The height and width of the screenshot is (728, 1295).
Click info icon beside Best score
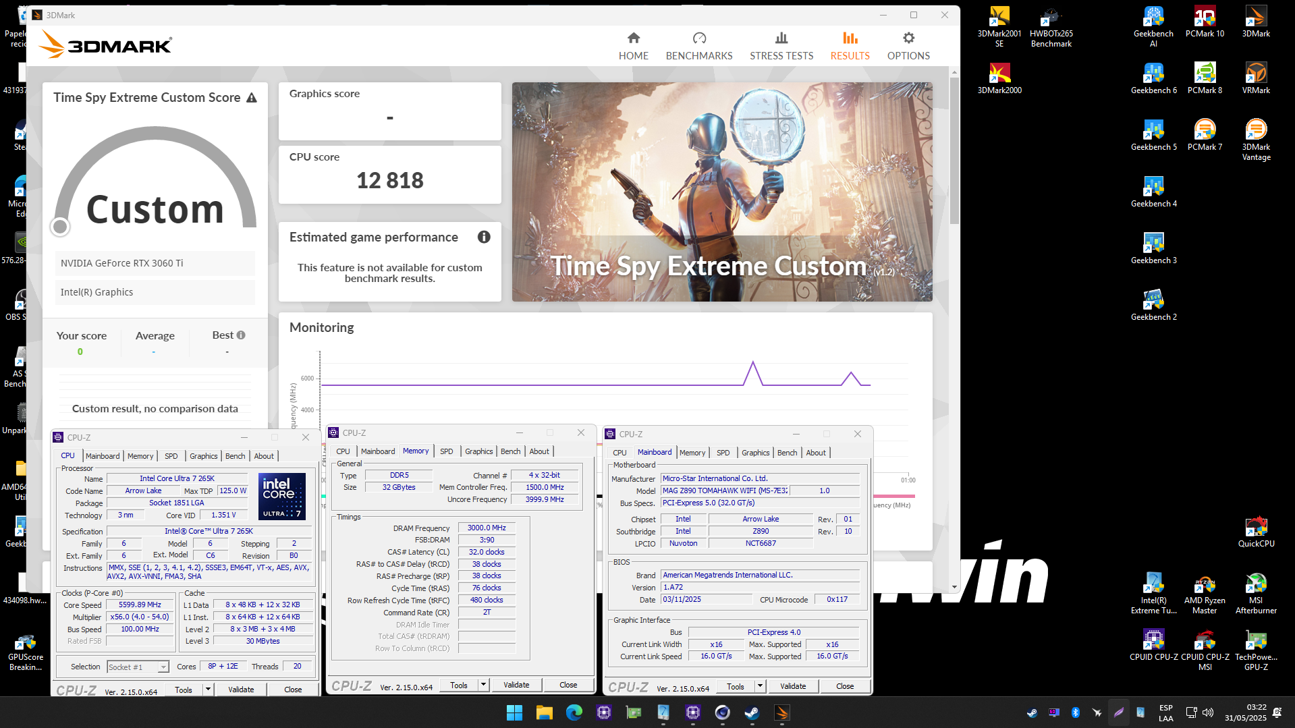[241, 335]
